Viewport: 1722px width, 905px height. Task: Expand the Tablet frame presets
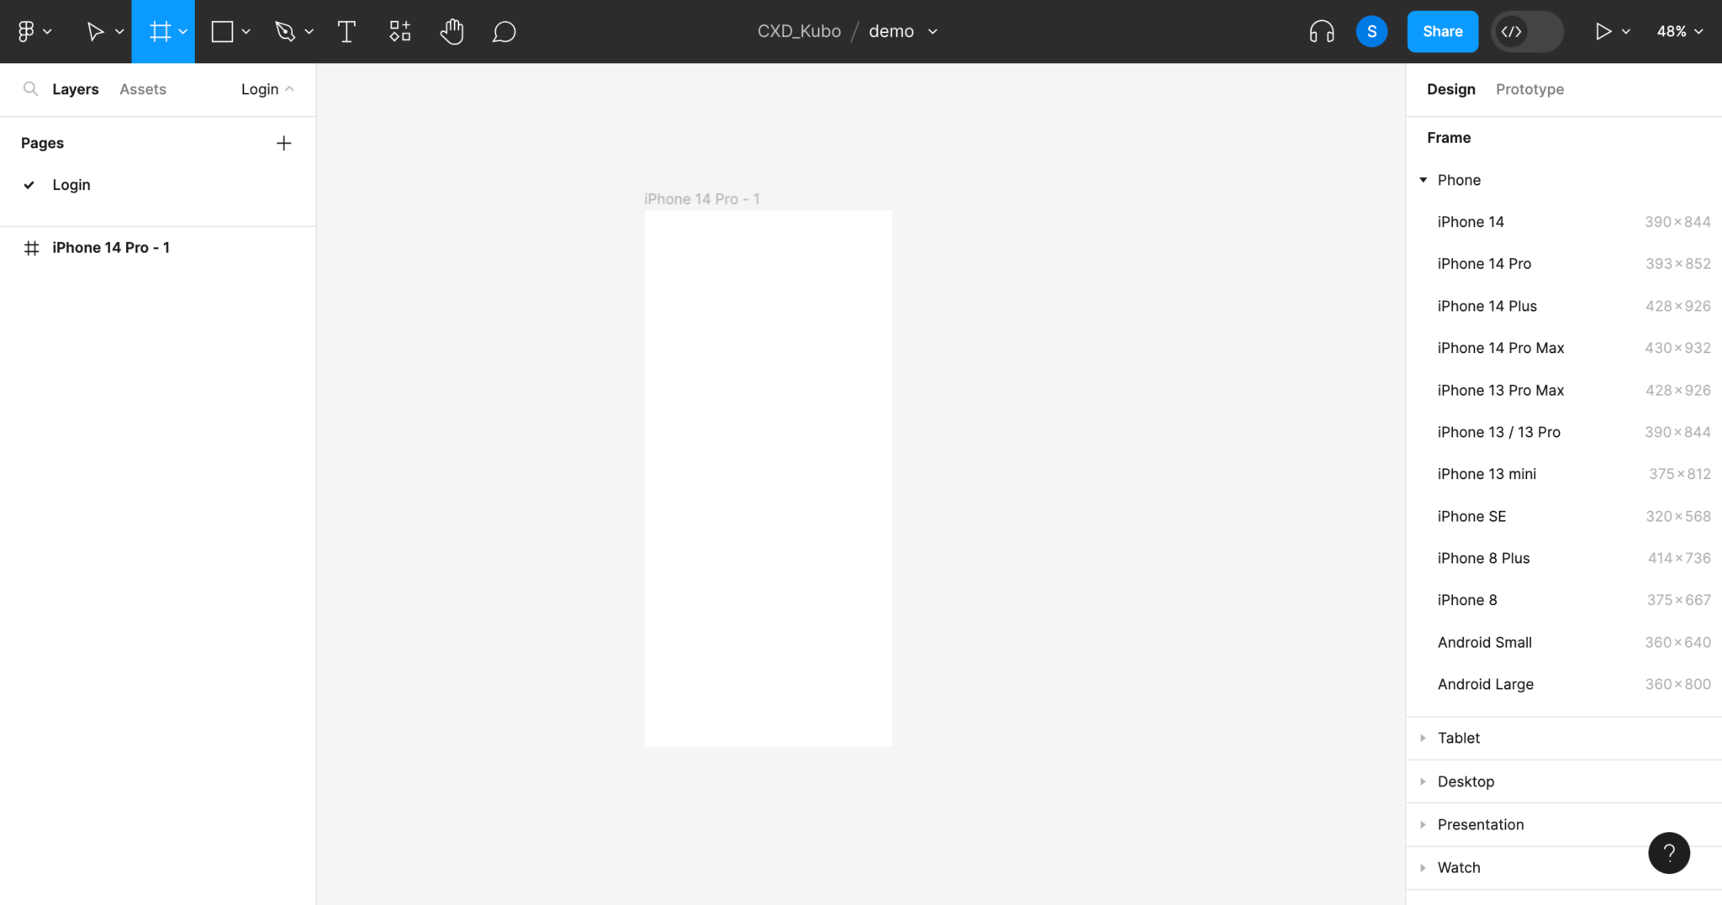(x=1423, y=738)
